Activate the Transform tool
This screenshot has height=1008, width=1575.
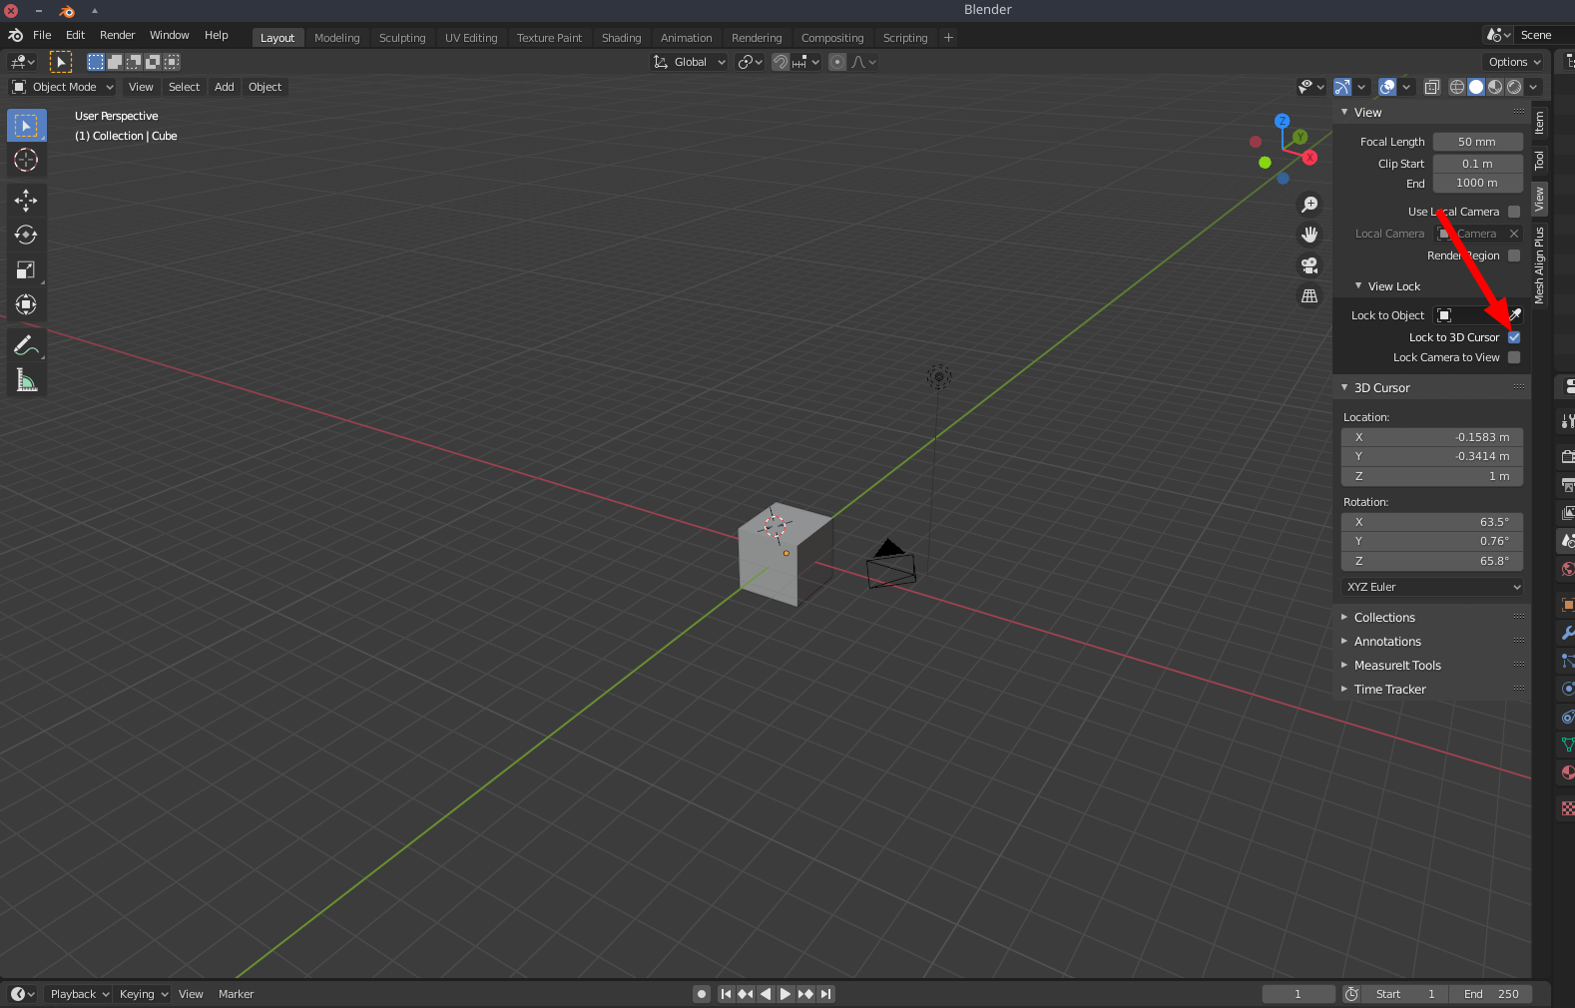tap(26, 304)
